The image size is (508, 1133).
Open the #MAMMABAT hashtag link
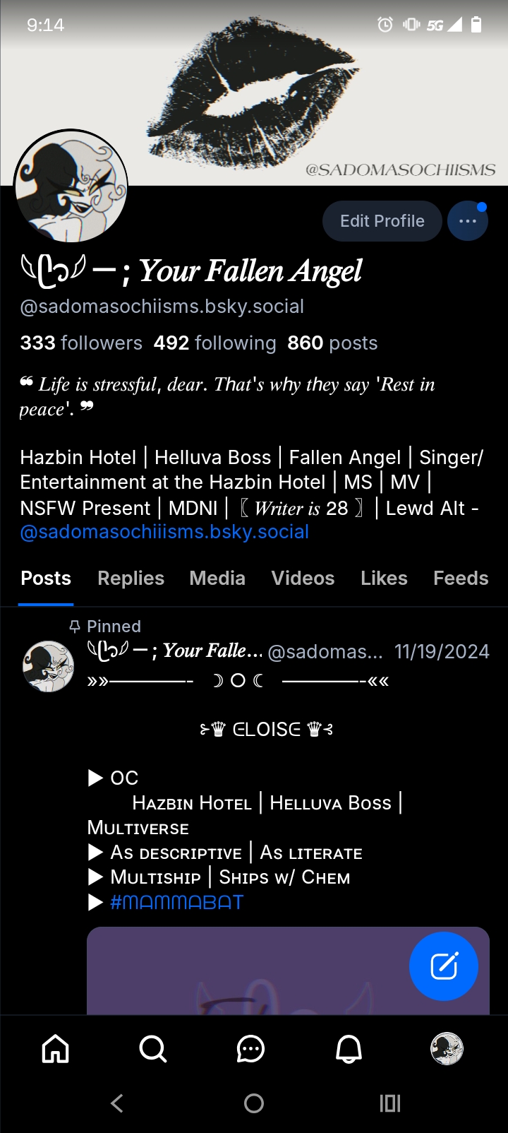[x=176, y=902]
